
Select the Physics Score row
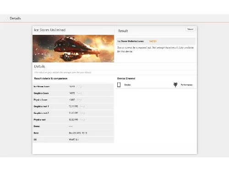pos(73,100)
